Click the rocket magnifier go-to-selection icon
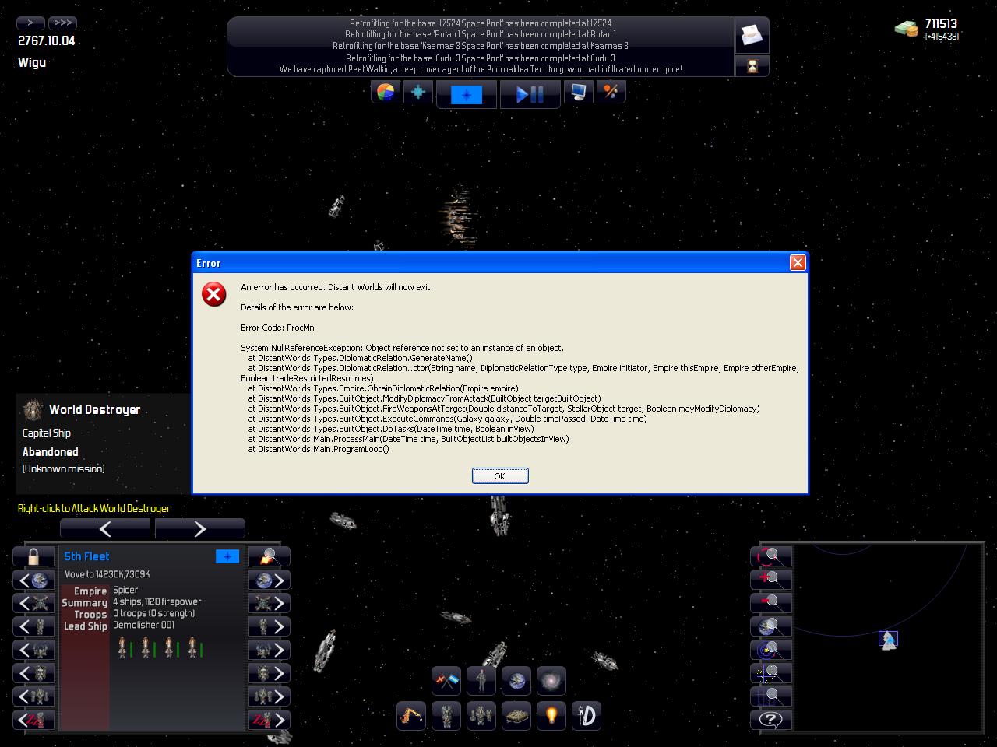This screenshot has width=997, height=747. [270, 556]
